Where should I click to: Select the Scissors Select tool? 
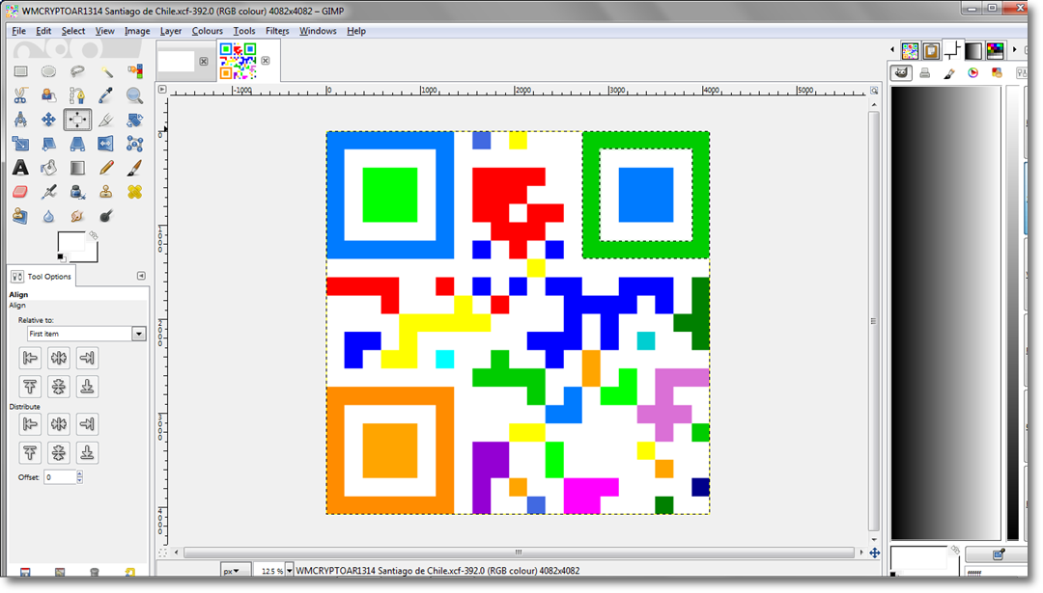click(20, 95)
